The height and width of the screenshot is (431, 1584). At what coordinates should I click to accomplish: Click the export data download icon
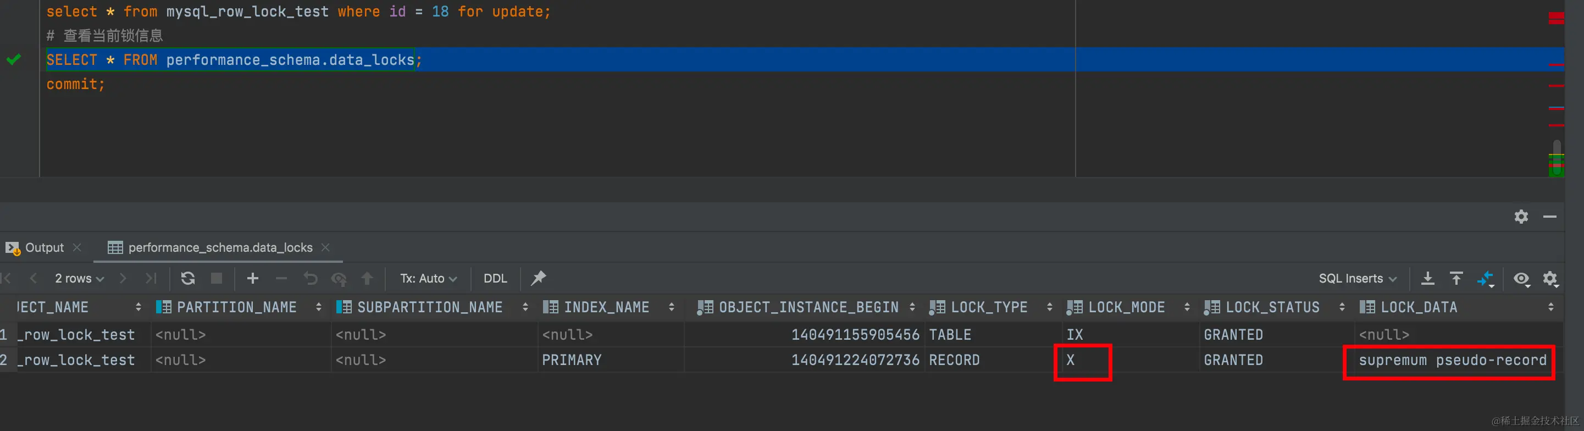point(1428,279)
